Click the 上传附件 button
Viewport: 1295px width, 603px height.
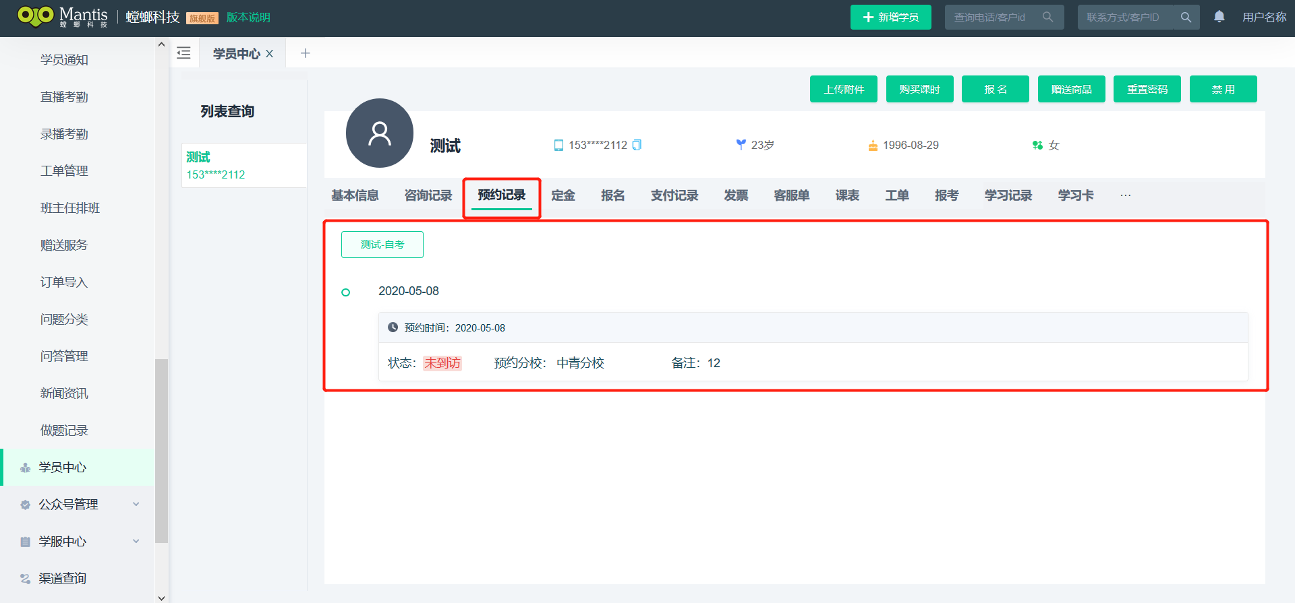click(844, 89)
